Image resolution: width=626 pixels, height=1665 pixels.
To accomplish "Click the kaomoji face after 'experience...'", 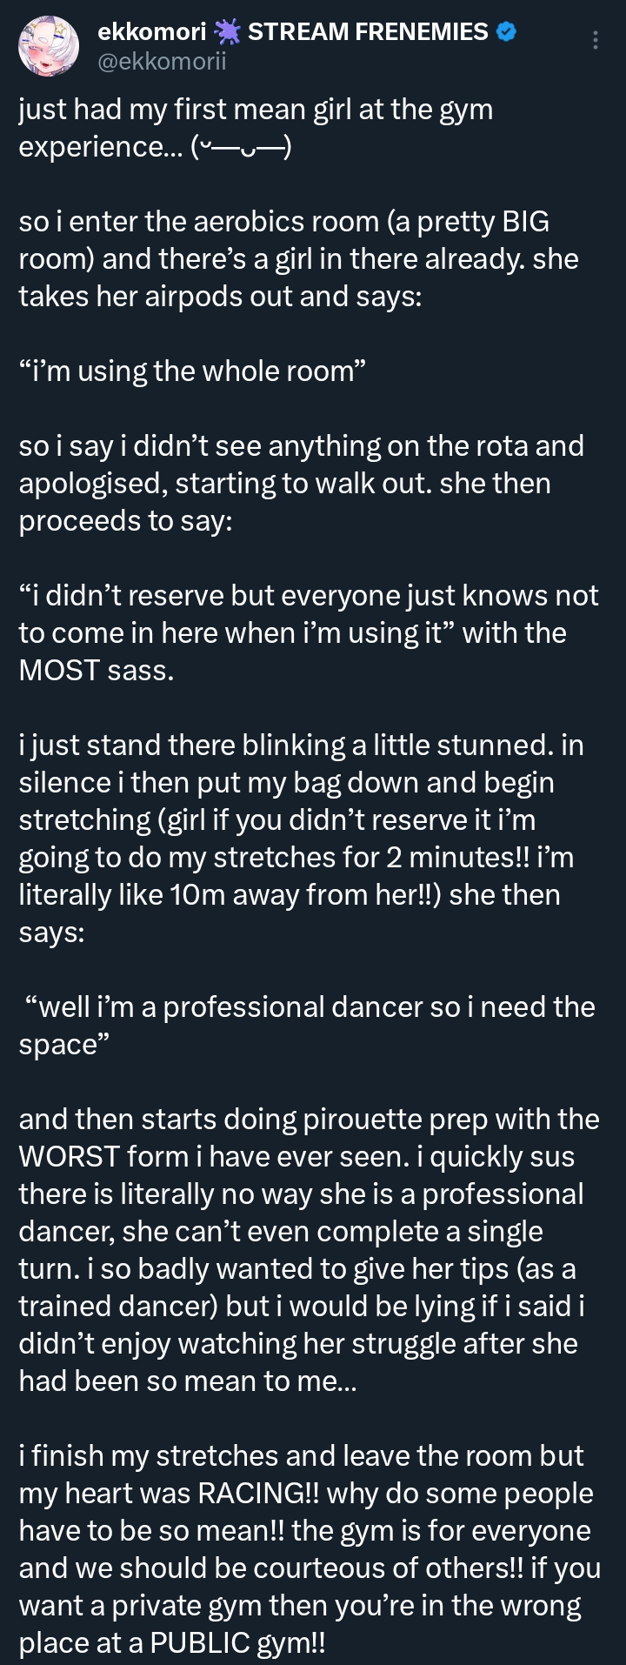I will tap(241, 147).
